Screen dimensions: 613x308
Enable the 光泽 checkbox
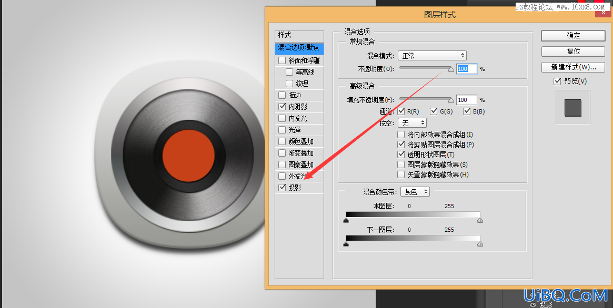point(282,130)
